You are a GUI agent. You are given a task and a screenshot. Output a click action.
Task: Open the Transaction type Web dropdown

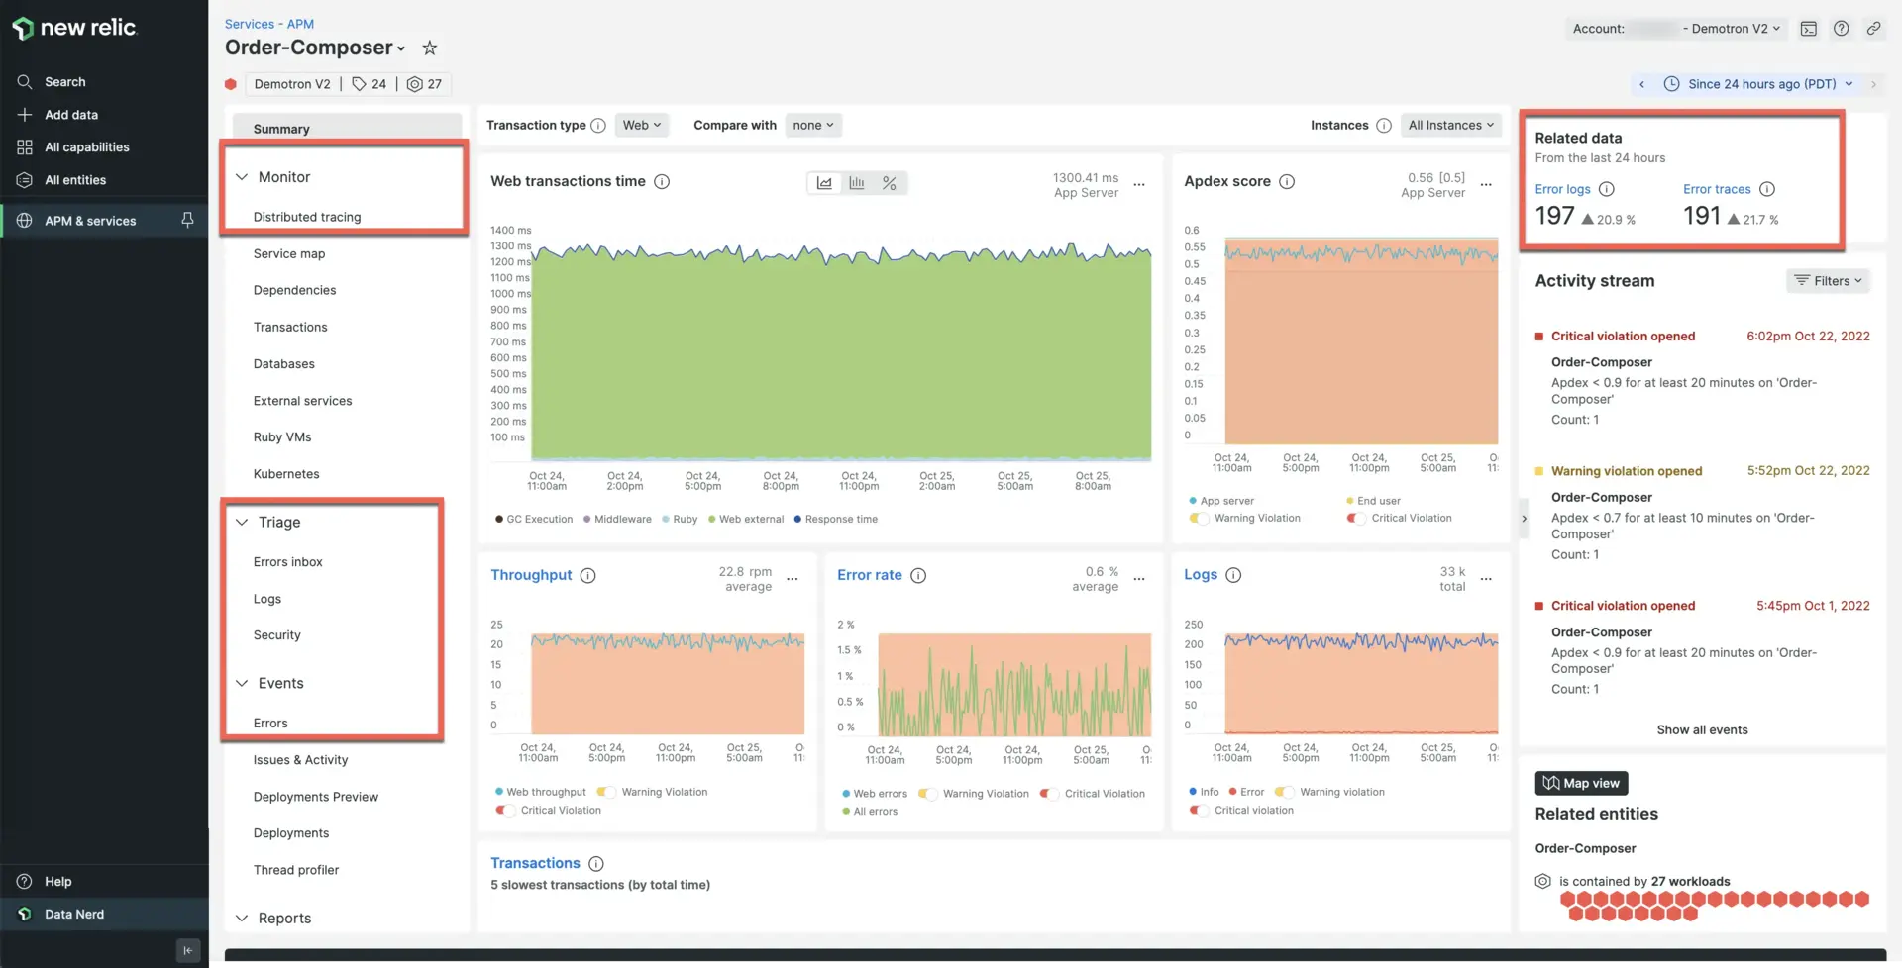pos(641,125)
